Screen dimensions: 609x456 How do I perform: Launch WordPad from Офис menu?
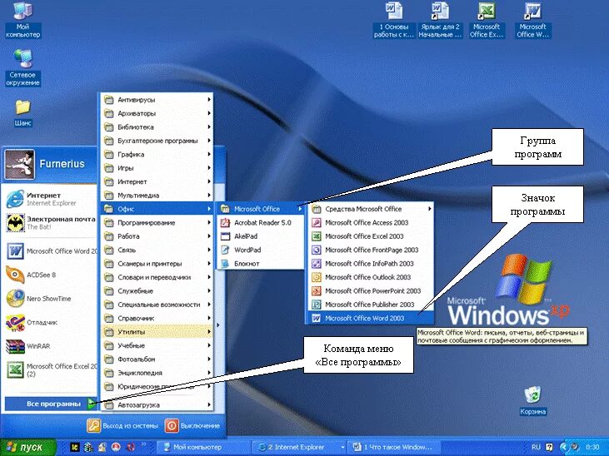coord(261,250)
